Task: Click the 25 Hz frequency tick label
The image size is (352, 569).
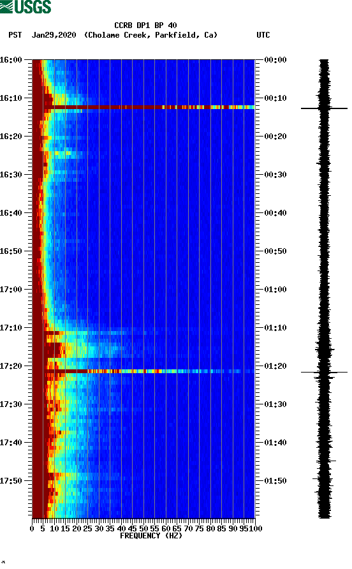Action: coord(87,529)
